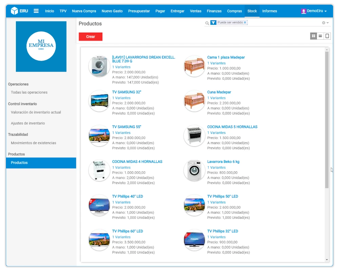Select Productos item in the sidebar
Screen dimensions: 339x271
click(x=41, y=163)
